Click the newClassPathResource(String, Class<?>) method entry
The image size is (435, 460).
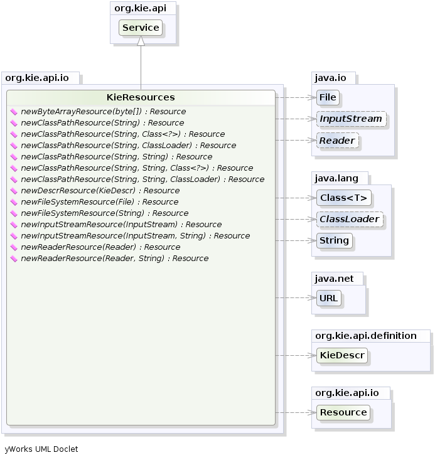tap(122, 134)
